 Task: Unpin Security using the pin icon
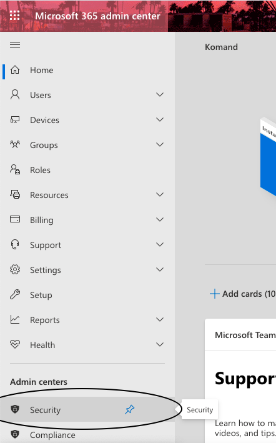[129, 409]
